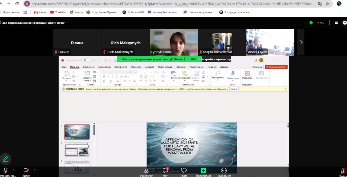Viewport: 347px width, 177px height.
Task: Show the next participants with the arrow
Action: (301, 42)
